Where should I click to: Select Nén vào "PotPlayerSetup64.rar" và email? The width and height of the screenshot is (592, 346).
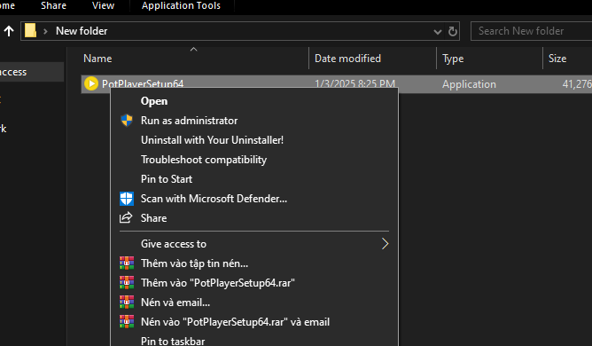coord(254,322)
